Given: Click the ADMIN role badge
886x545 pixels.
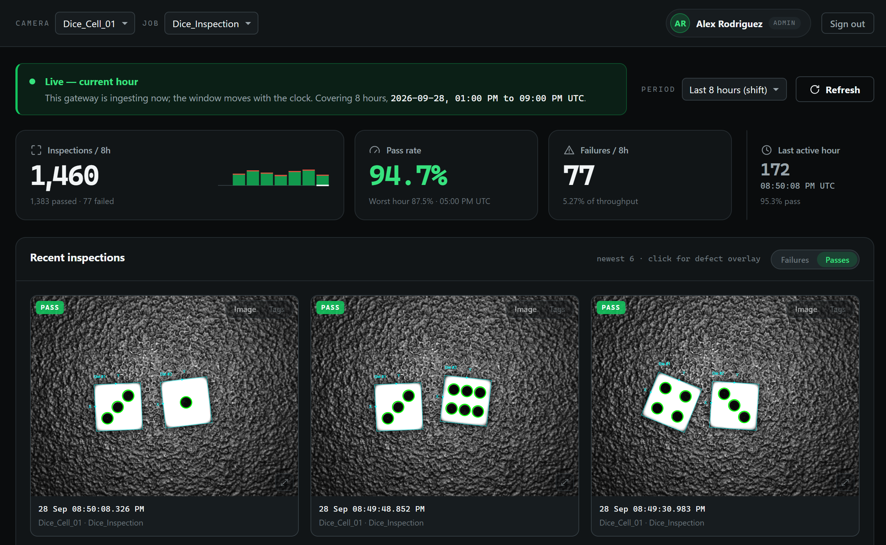Looking at the screenshot, I should (x=784, y=23).
